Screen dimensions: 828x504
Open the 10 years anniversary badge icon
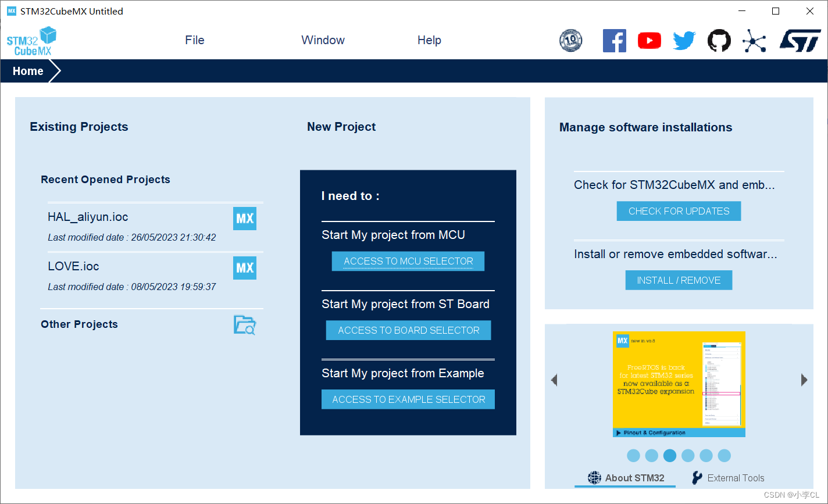point(570,41)
